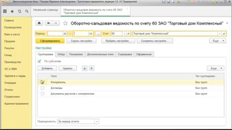Viewport: 232px width, 130px height.
Task: Focus the period start date field
Action: [x=55, y=34]
